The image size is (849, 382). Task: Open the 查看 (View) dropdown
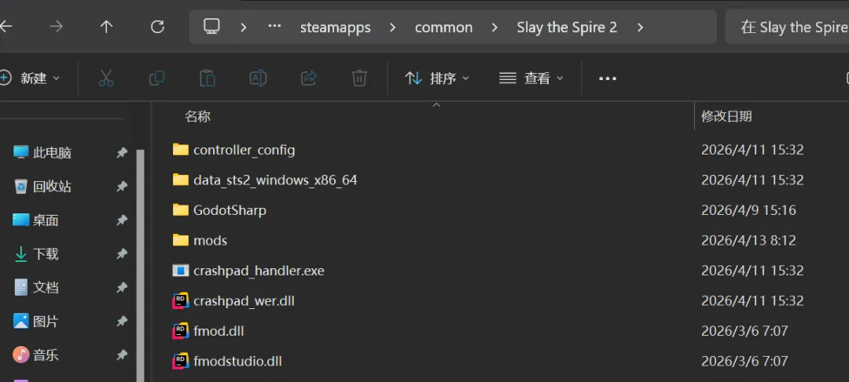point(531,78)
